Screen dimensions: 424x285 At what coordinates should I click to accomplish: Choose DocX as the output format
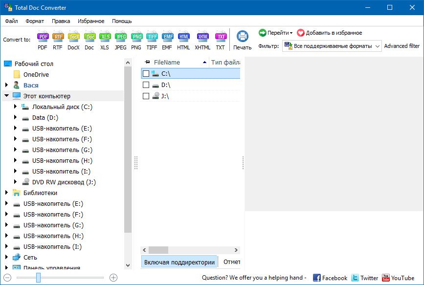pos(73,37)
